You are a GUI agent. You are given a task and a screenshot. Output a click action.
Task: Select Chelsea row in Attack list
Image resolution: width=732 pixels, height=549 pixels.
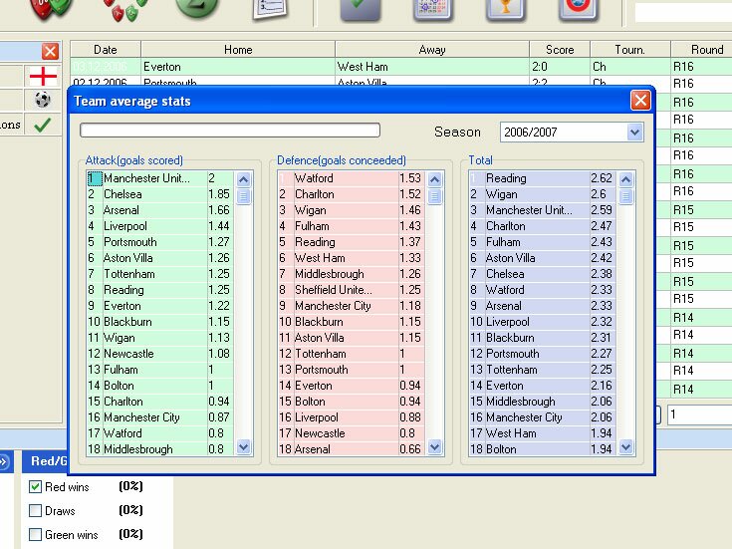tap(160, 194)
